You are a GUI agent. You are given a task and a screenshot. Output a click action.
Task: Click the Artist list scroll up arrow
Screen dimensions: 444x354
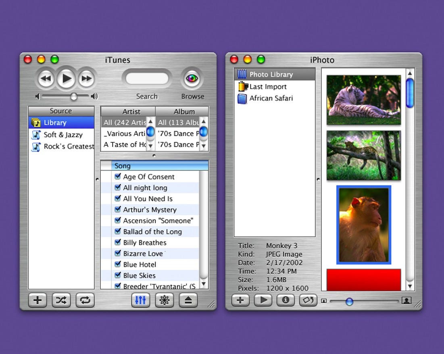[151, 121]
